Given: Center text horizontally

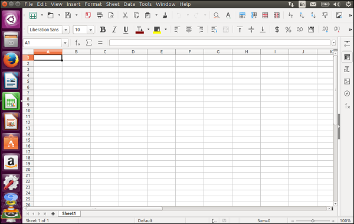Looking at the screenshot, I should click(x=189, y=30).
